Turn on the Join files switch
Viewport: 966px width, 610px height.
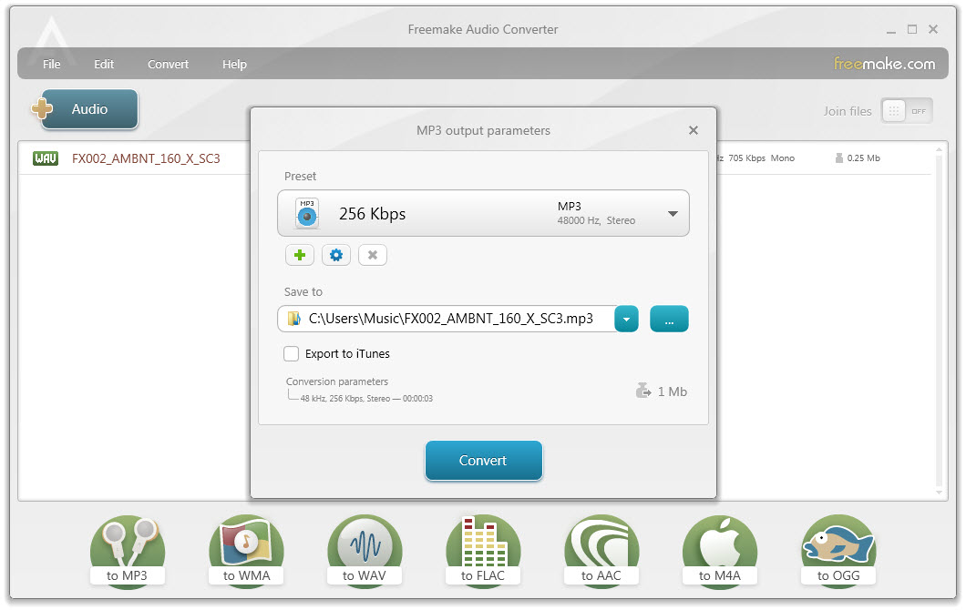tap(920, 110)
